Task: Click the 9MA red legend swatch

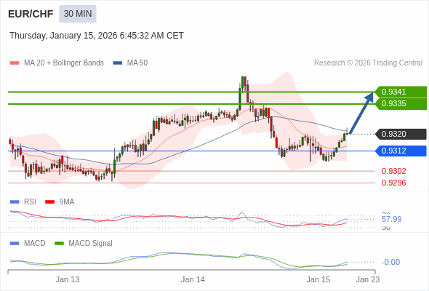Action: click(x=49, y=202)
